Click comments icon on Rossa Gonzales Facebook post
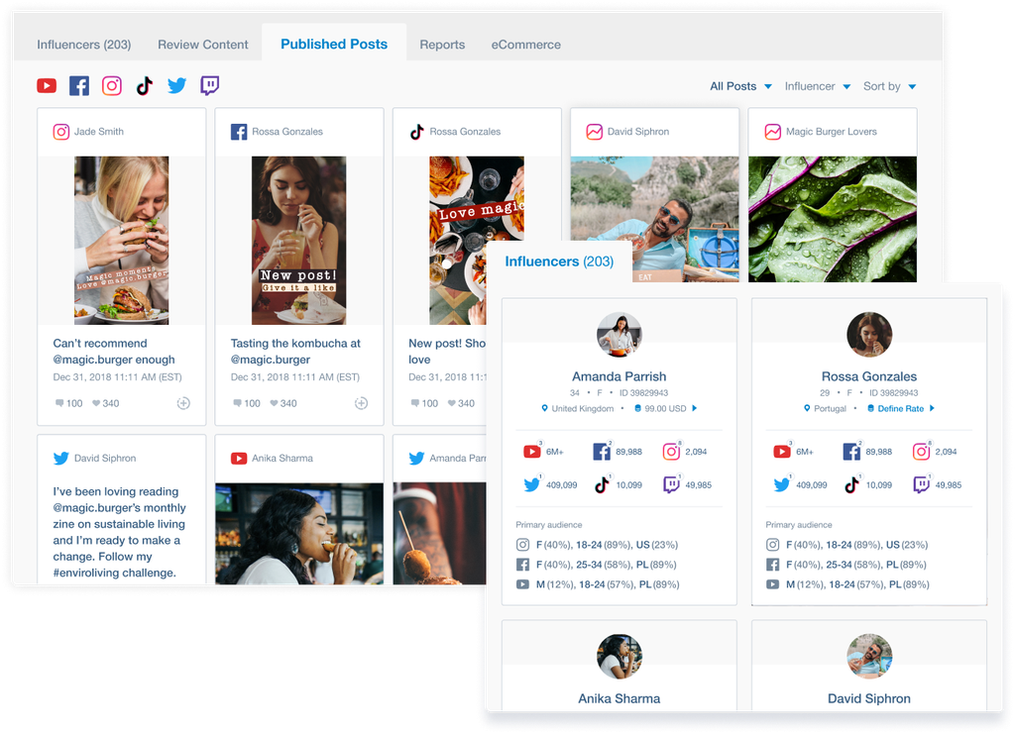1015x734 pixels. pos(237,403)
